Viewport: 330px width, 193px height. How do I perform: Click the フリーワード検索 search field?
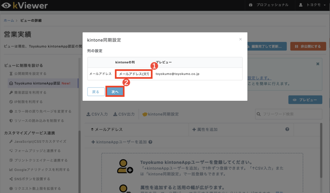pos(289,114)
